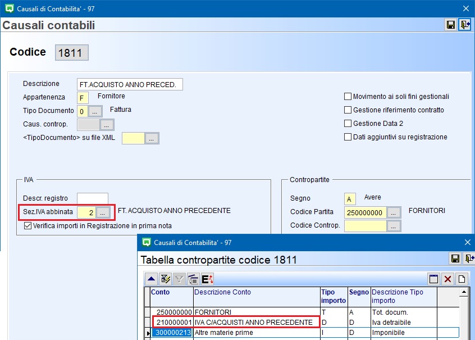Enable Movimento ai soli fini gestionali
Image resolution: width=475 pixels, height=340 pixels.
348,97
